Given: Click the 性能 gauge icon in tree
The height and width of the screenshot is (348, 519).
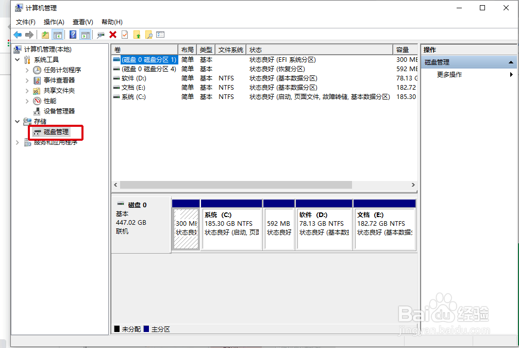Looking at the screenshot, I should coord(37,101).
